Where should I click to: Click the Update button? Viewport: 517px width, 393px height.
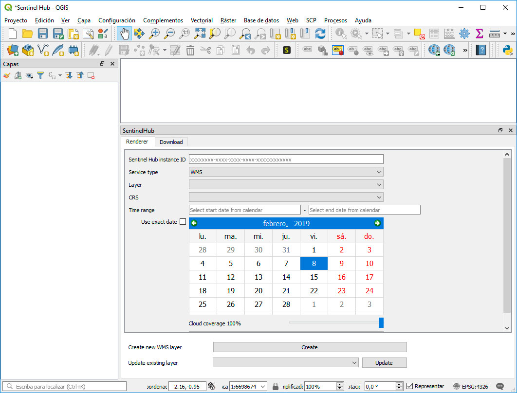click(x=384, y=363)
